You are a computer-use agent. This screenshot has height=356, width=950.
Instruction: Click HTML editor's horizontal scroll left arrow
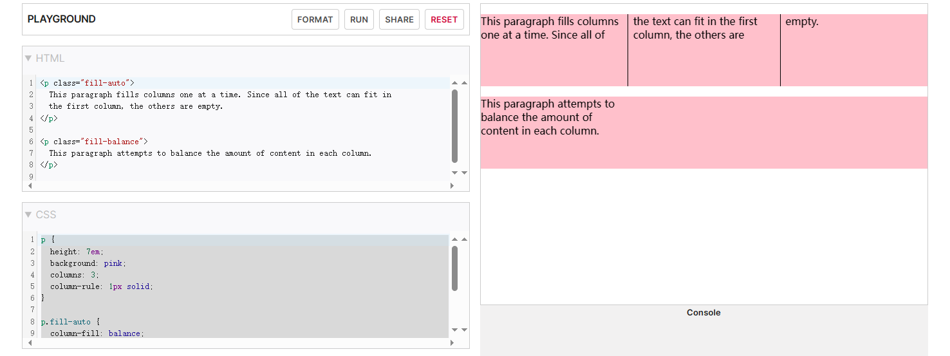tap(29, 186)
